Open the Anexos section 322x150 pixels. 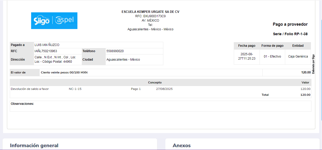(x=182, y=145)
